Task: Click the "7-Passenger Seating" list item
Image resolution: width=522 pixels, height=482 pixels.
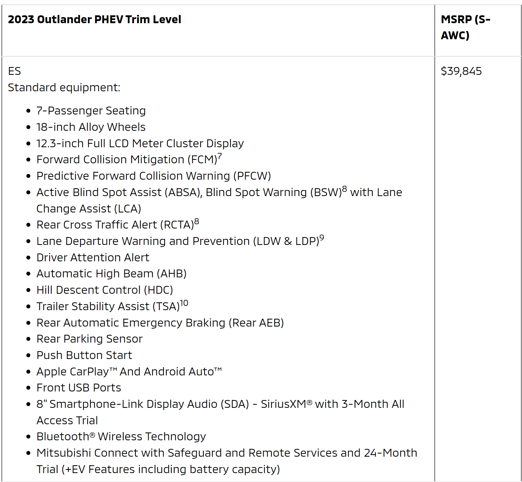Action: (91, 111)
